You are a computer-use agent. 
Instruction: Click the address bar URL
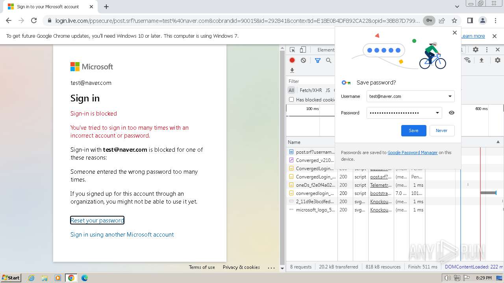click(x=237, y=20)
